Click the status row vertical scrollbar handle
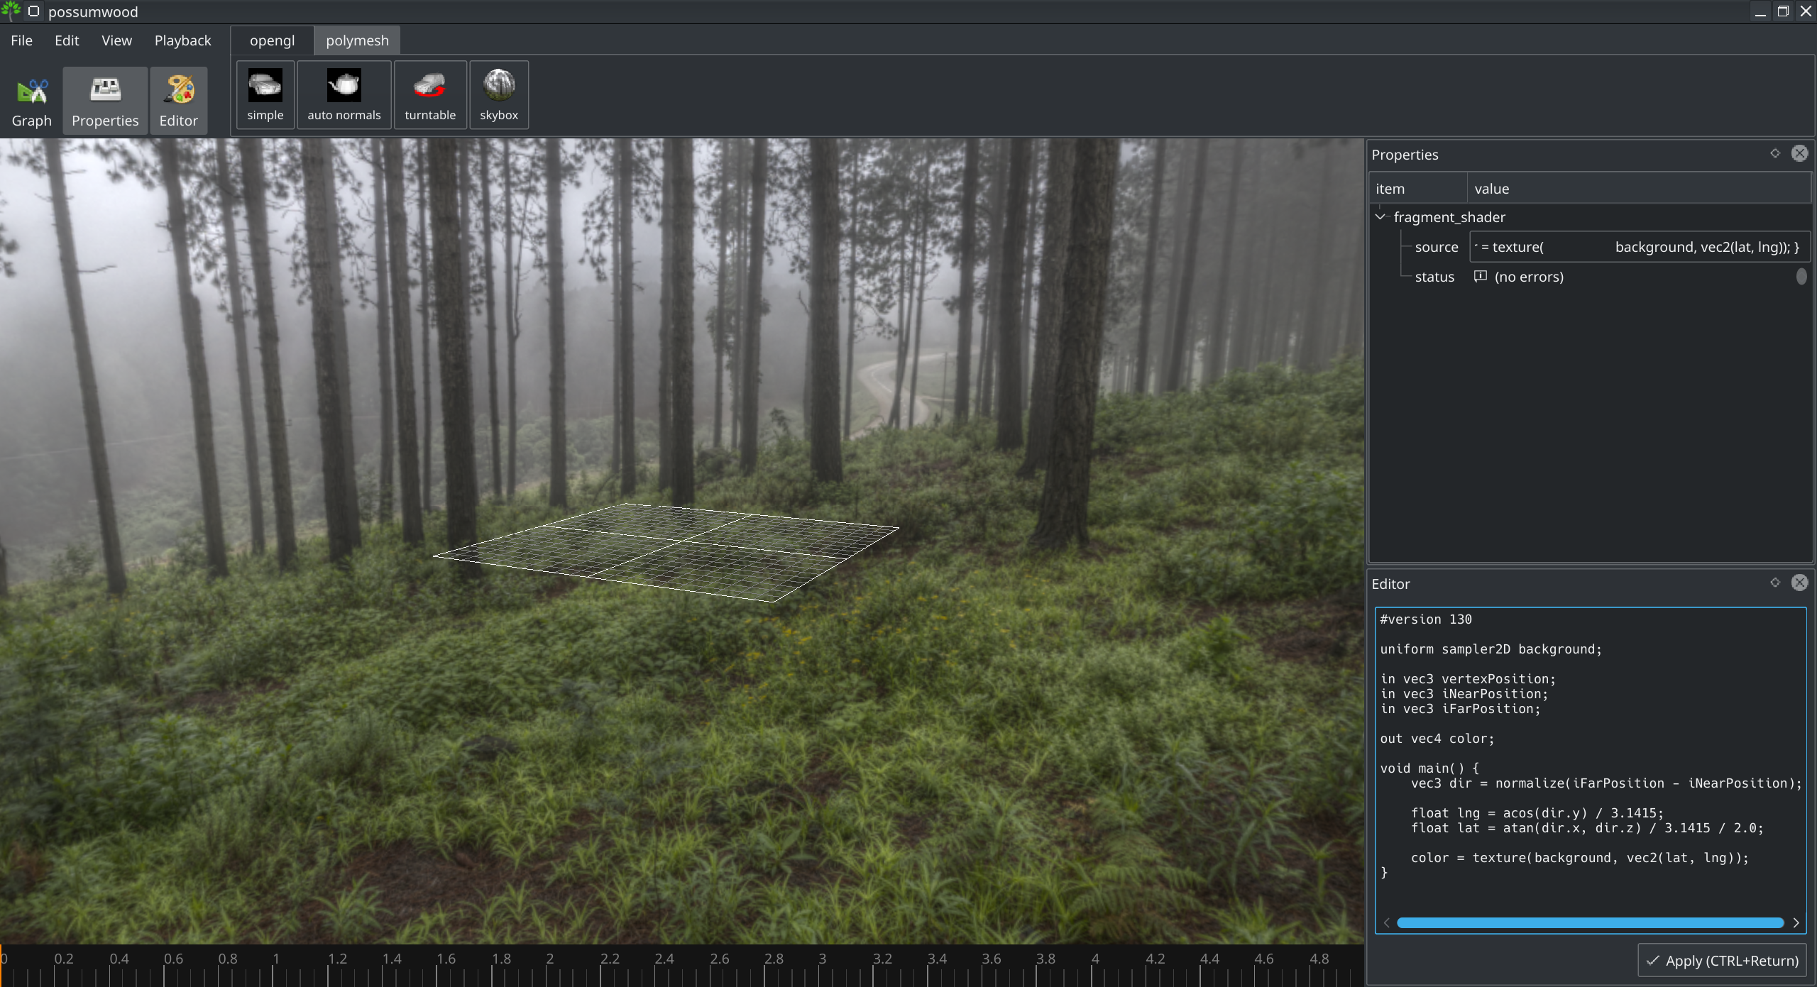 tap(1801, 276)
